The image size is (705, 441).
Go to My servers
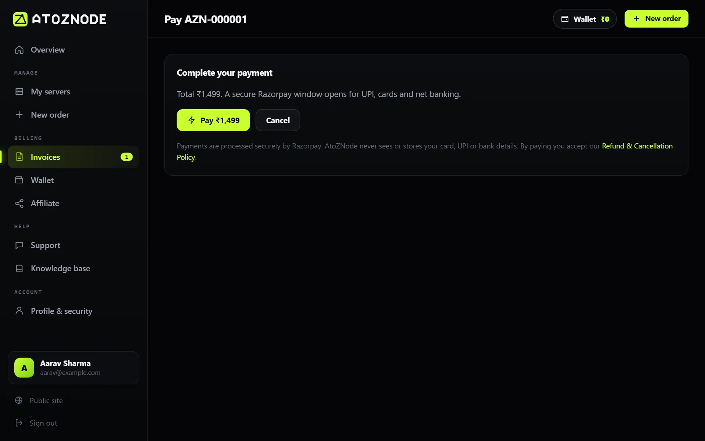click(73, 92)
